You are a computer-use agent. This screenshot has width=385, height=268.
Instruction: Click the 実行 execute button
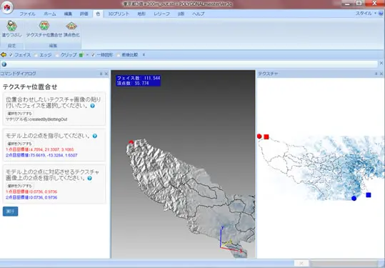[x=10, y=212]
